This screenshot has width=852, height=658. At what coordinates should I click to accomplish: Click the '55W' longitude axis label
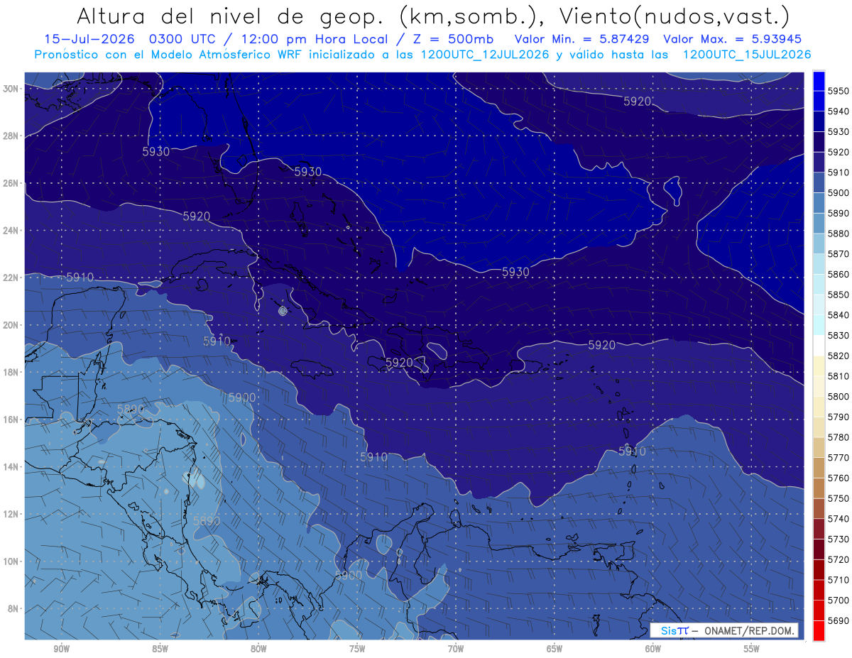point(751,649)
